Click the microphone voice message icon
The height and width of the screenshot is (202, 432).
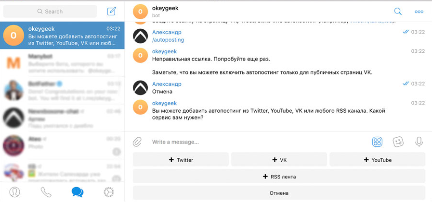click(x=419, y=142)
